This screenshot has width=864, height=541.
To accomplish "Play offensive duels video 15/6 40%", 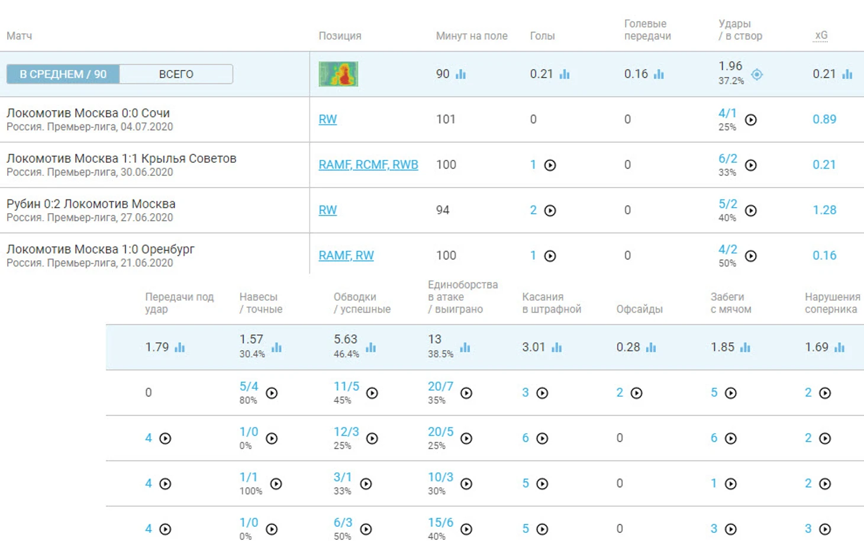I will coord(466,529).
